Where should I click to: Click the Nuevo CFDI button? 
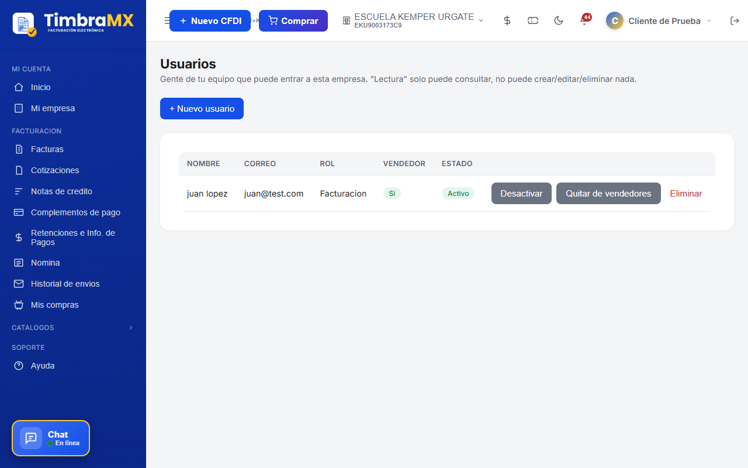tap(210, 20)
